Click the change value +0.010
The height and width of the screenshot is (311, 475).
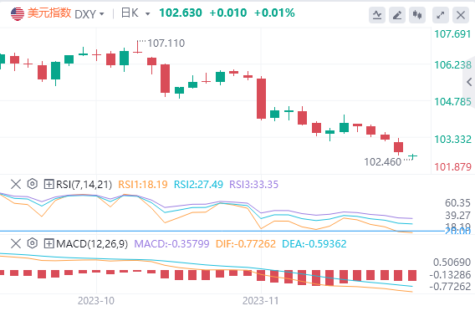pyautogui.click(x=227, y=13)
